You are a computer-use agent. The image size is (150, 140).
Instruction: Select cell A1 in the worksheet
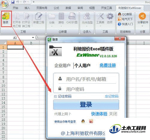coord(15,47)
